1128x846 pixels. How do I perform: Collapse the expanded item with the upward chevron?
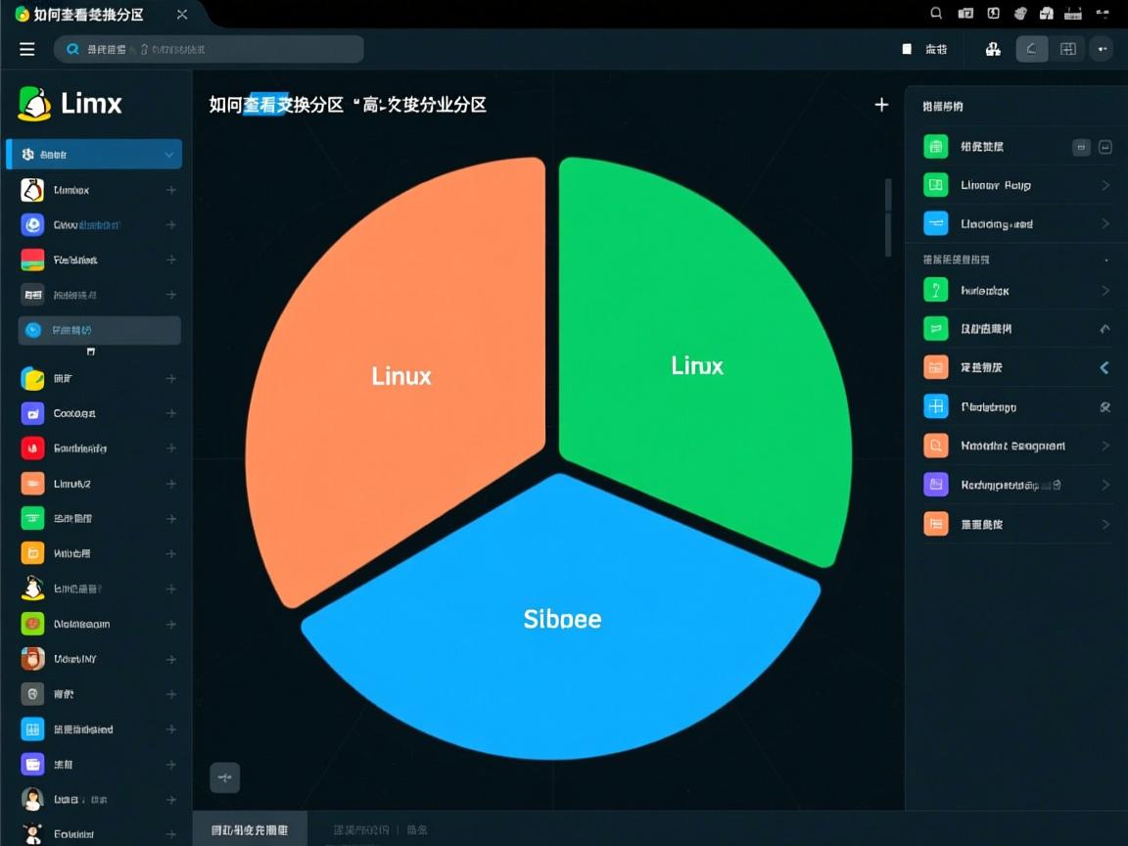1104,328
